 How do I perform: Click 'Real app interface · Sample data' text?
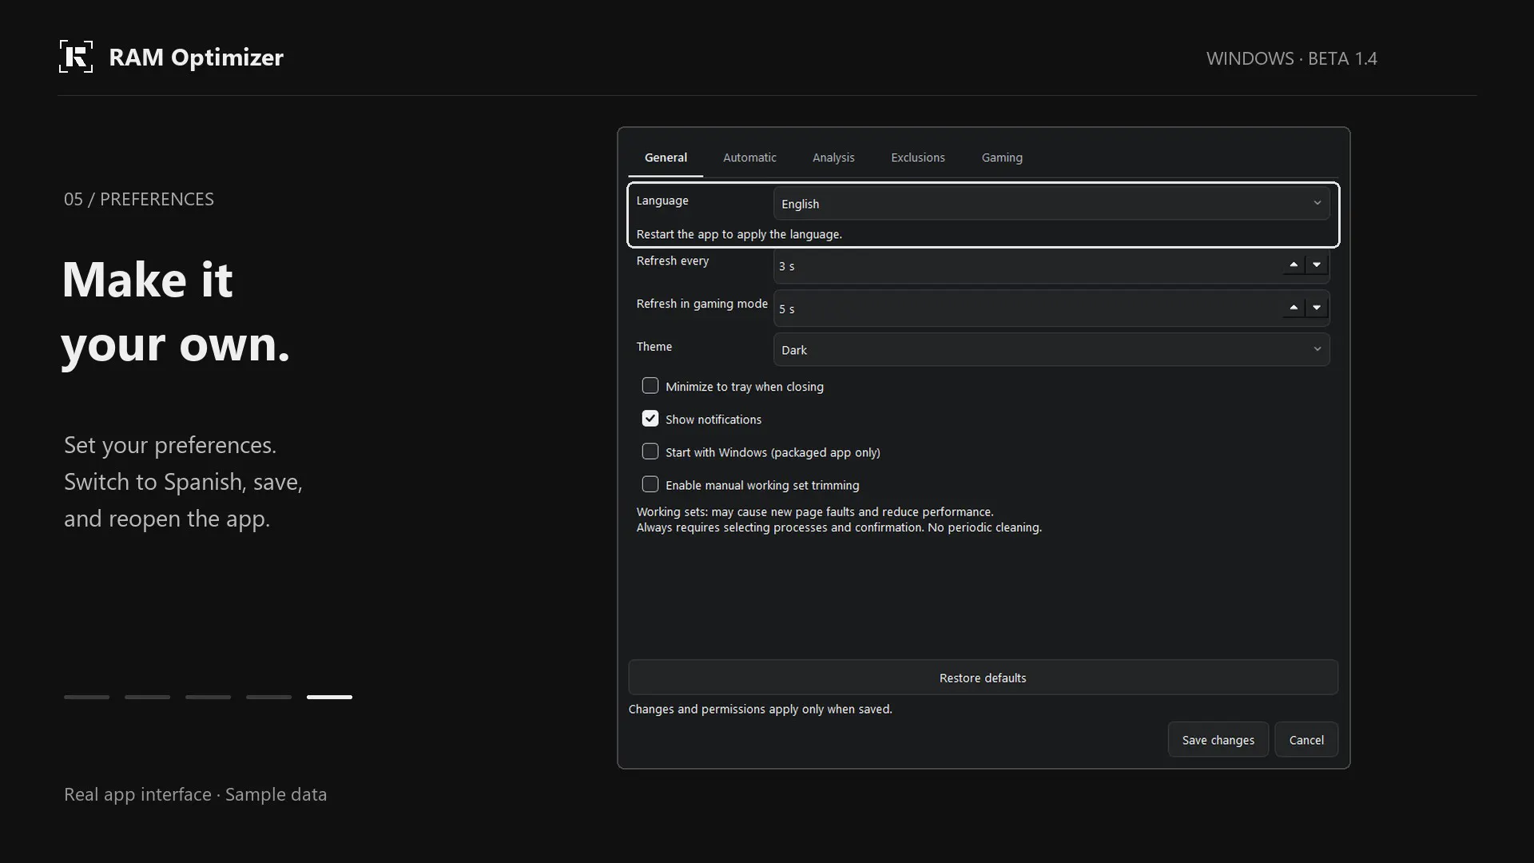point(196,794)
